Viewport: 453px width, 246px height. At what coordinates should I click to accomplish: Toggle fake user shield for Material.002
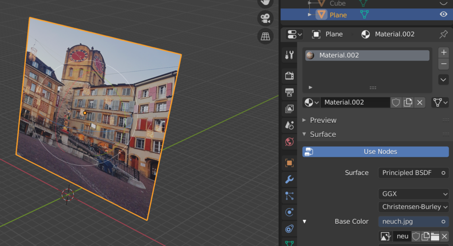[396, 102]
